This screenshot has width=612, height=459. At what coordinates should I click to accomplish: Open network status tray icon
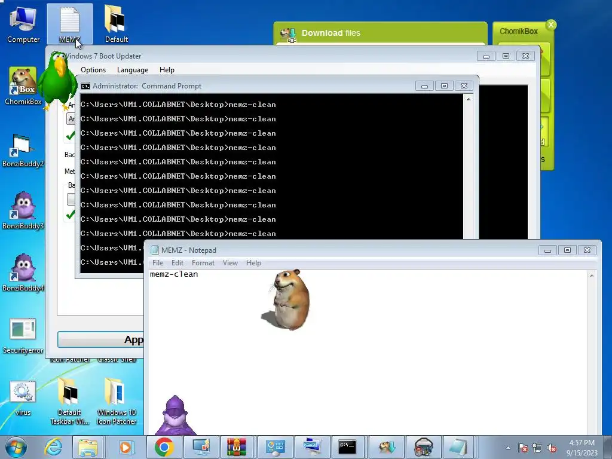click(x=537, y=448)
